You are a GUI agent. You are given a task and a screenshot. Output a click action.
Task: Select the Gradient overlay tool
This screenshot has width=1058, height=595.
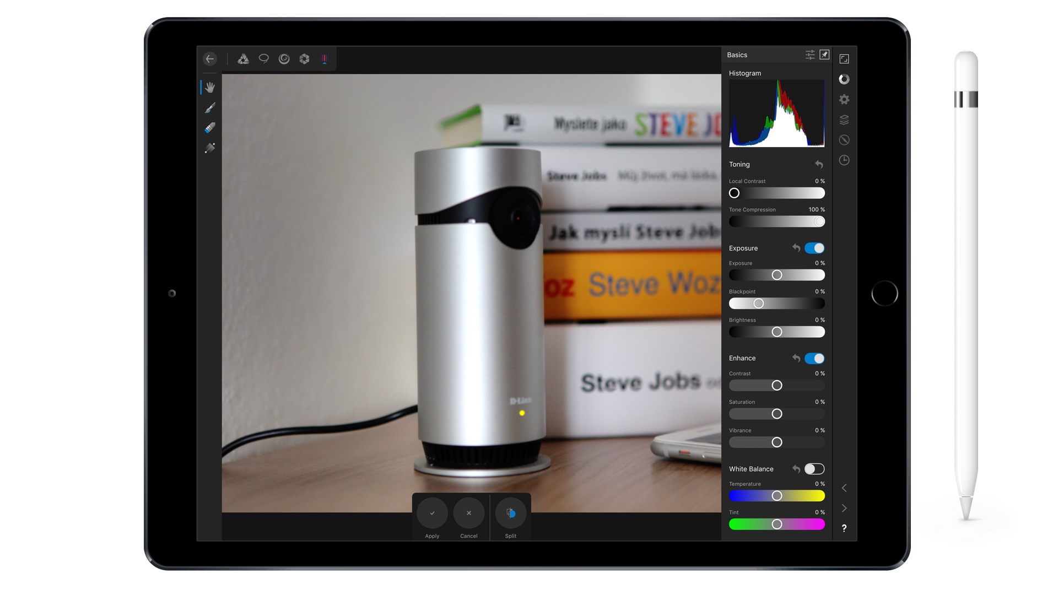tap(210, 148)
